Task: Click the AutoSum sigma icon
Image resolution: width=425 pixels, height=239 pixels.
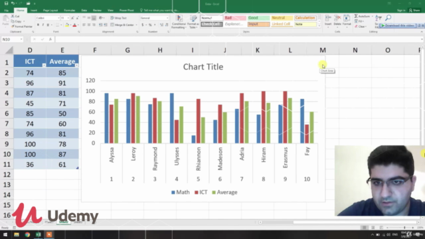Action: 356,16
